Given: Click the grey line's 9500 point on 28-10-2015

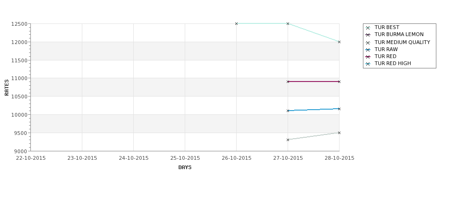Looking at the screenshot, I should pyautogui.click(x=339, y=133).
